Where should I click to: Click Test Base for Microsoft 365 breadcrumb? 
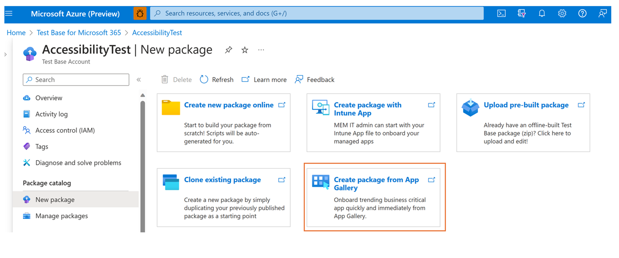point(78,33)
